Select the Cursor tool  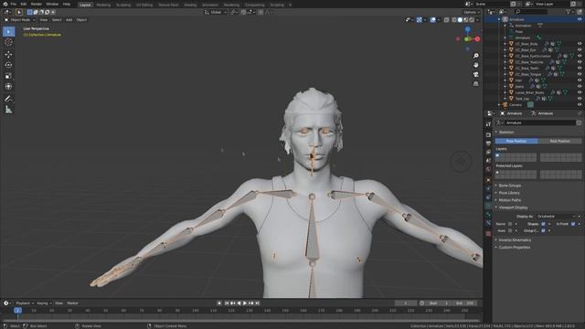pos(8,43)
